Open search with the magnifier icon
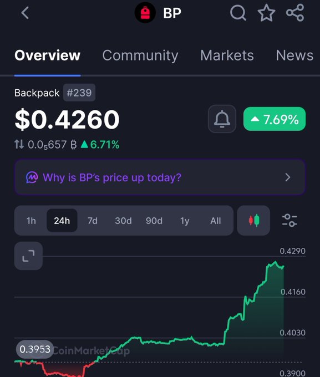Screen dimensions: 320x377 click(x=238, y=13)
